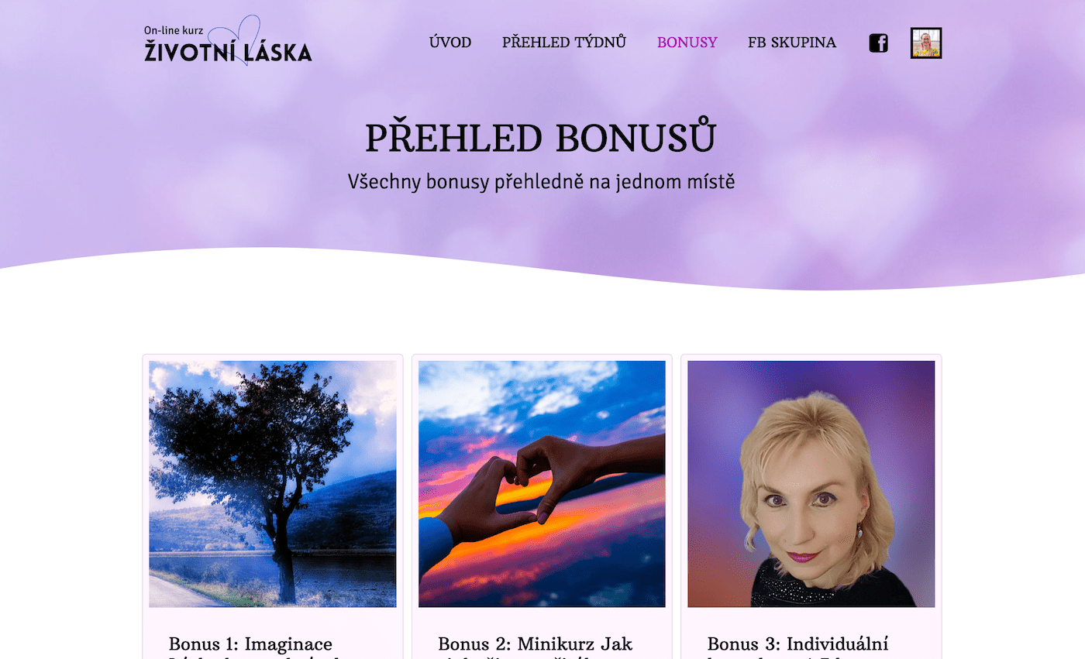Screen dimensions: 1085x659
Task: Click the heart outline in logo
Action: click(x=246, y=40)
